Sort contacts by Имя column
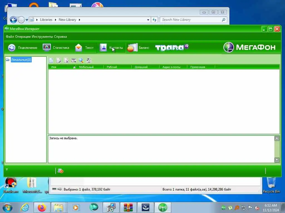Viewport: 285px width, 213px height. 62,67
